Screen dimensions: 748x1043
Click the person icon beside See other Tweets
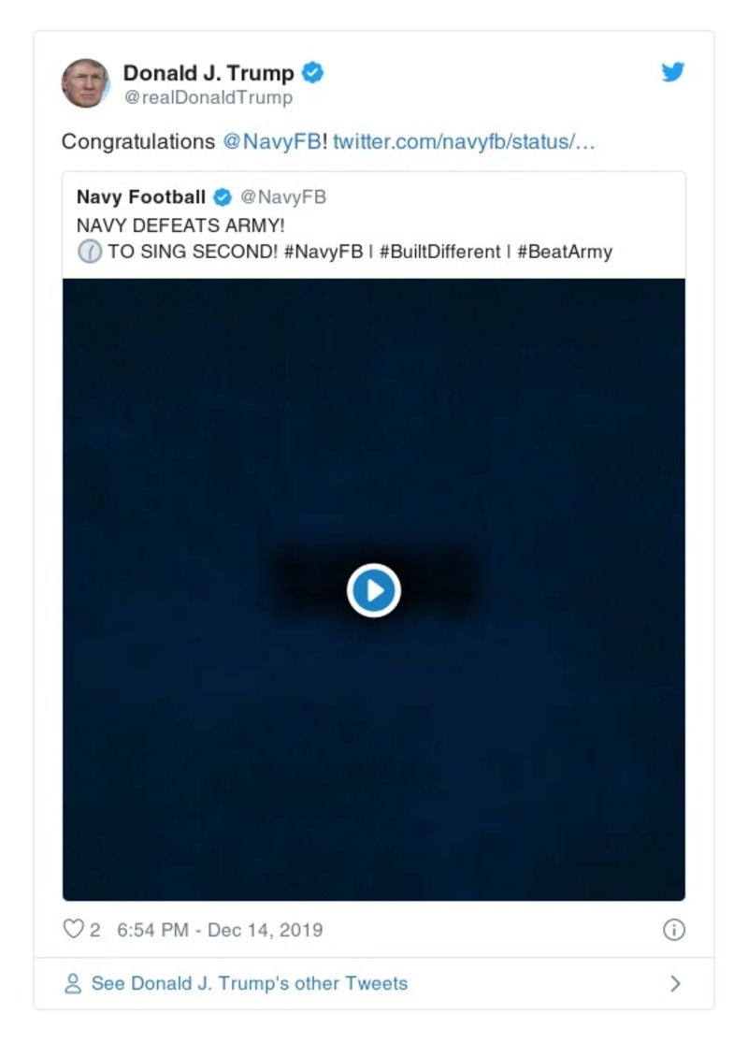pos(73,983)
